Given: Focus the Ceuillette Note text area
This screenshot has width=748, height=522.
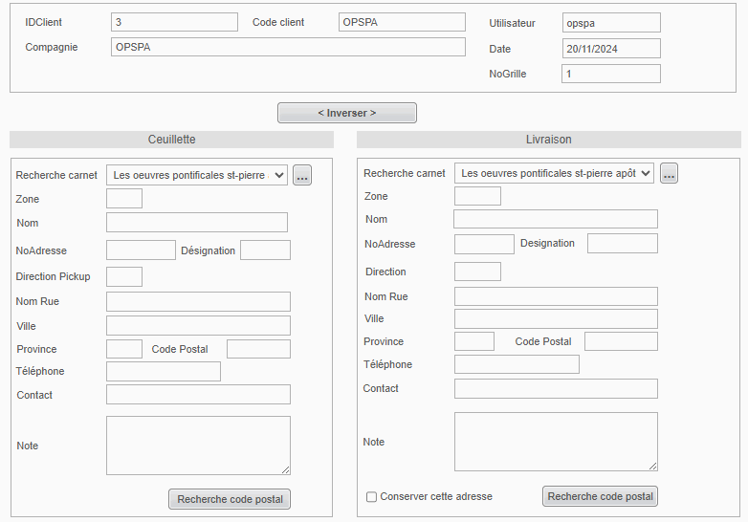Looking at the screenshot, I should pos(197,445).
